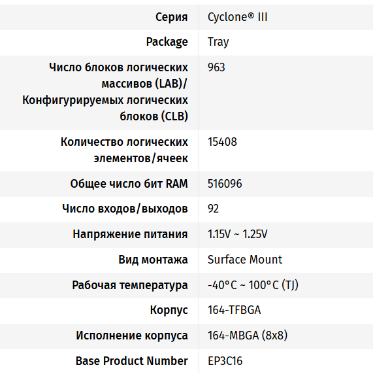Select the Surface Mount value
The image size is (373, 380).
click(245, 259)
